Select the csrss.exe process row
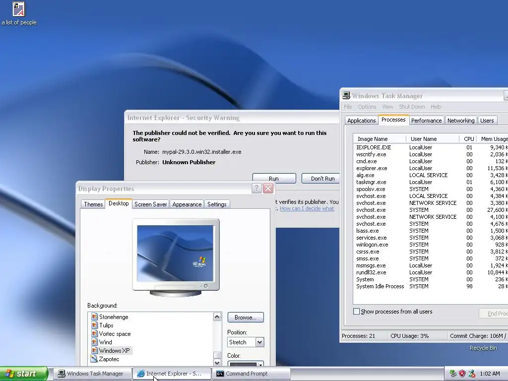This screenshot has height=381, width=508. 431,252
